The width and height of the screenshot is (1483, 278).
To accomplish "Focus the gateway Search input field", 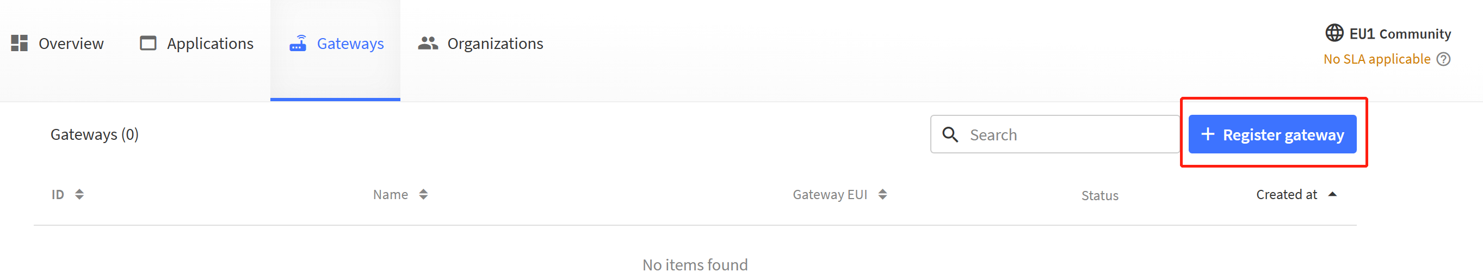I will (1055, 134).
